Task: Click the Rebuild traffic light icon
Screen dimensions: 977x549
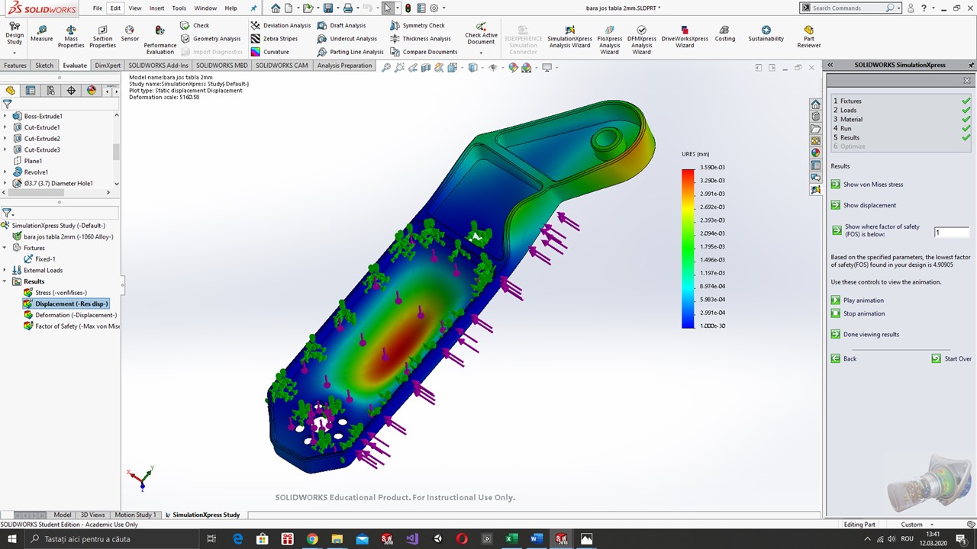Action: (x=408, y=8)
